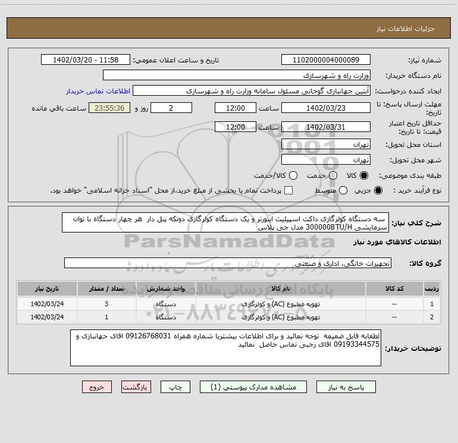
Task: Select the جزیی purchase type radio
Action: coord(378,190)
